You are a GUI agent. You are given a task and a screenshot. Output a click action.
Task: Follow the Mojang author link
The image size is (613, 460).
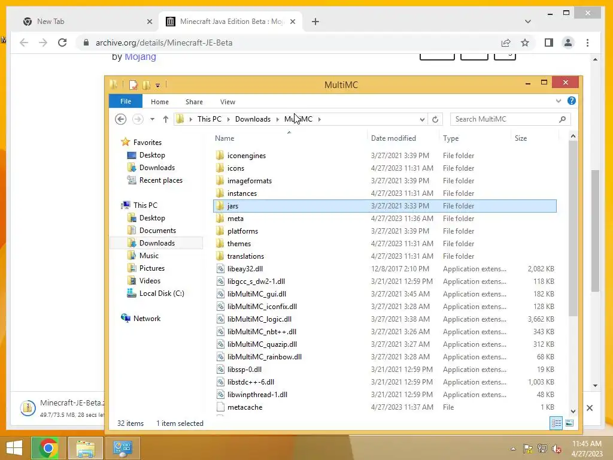140,57
